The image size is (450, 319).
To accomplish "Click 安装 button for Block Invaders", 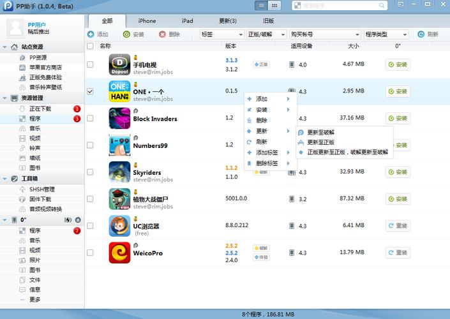I will pyautogui.click(x=398, y=119).
